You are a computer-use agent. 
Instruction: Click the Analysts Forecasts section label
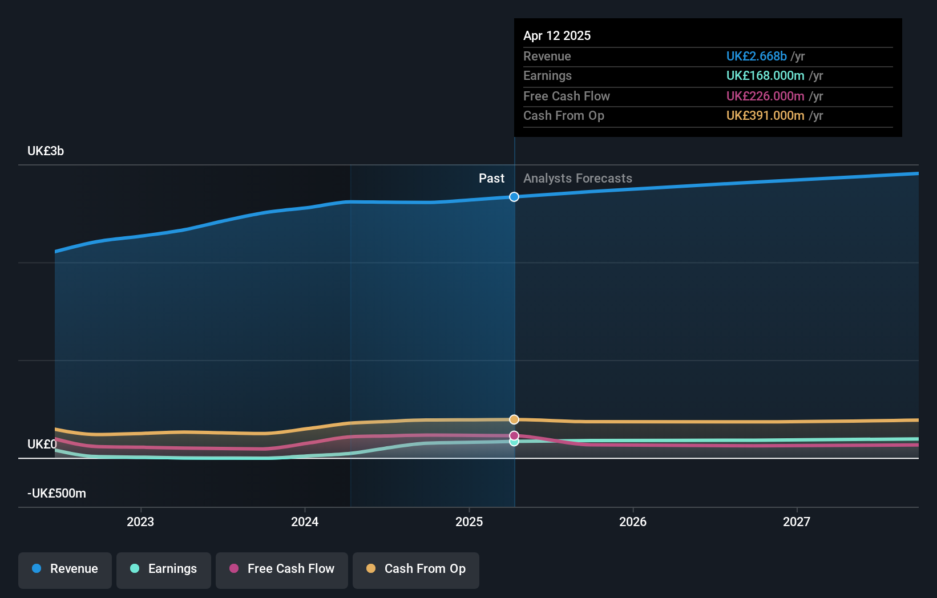(x=577, y=179)
